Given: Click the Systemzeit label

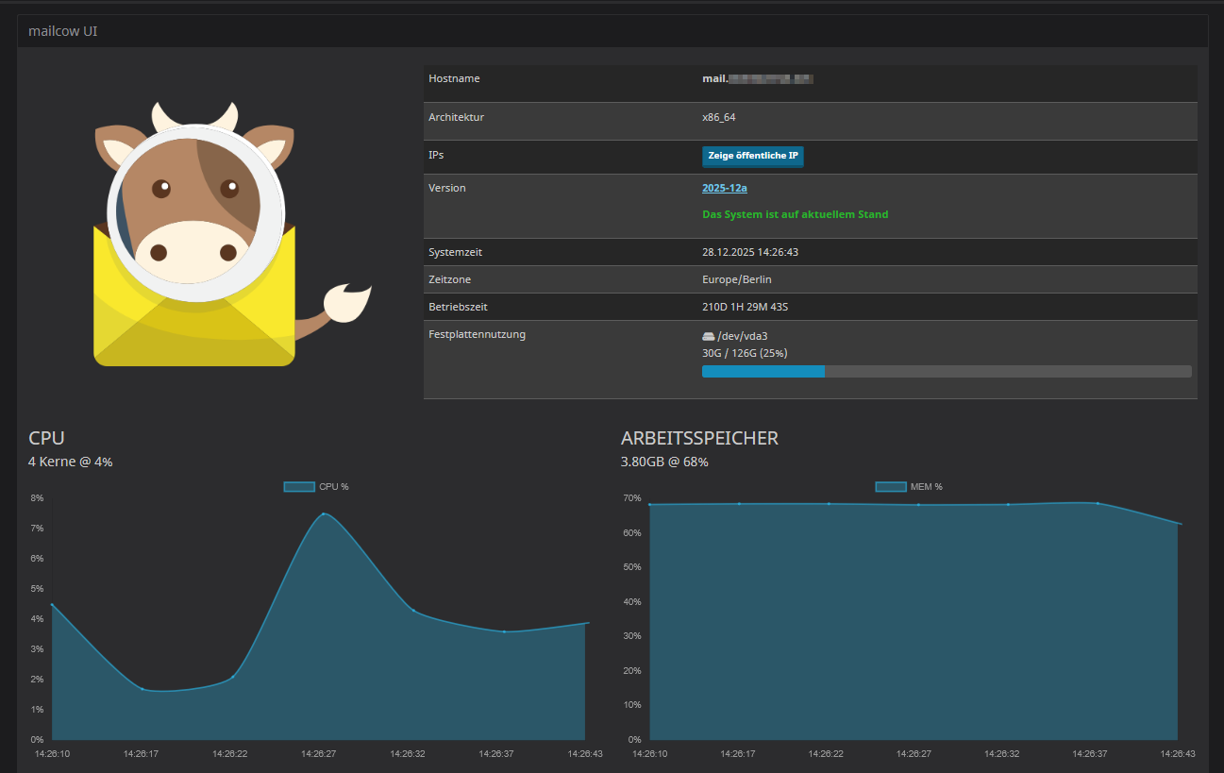Looking at the screenshot, I should [x=455, y=252].
